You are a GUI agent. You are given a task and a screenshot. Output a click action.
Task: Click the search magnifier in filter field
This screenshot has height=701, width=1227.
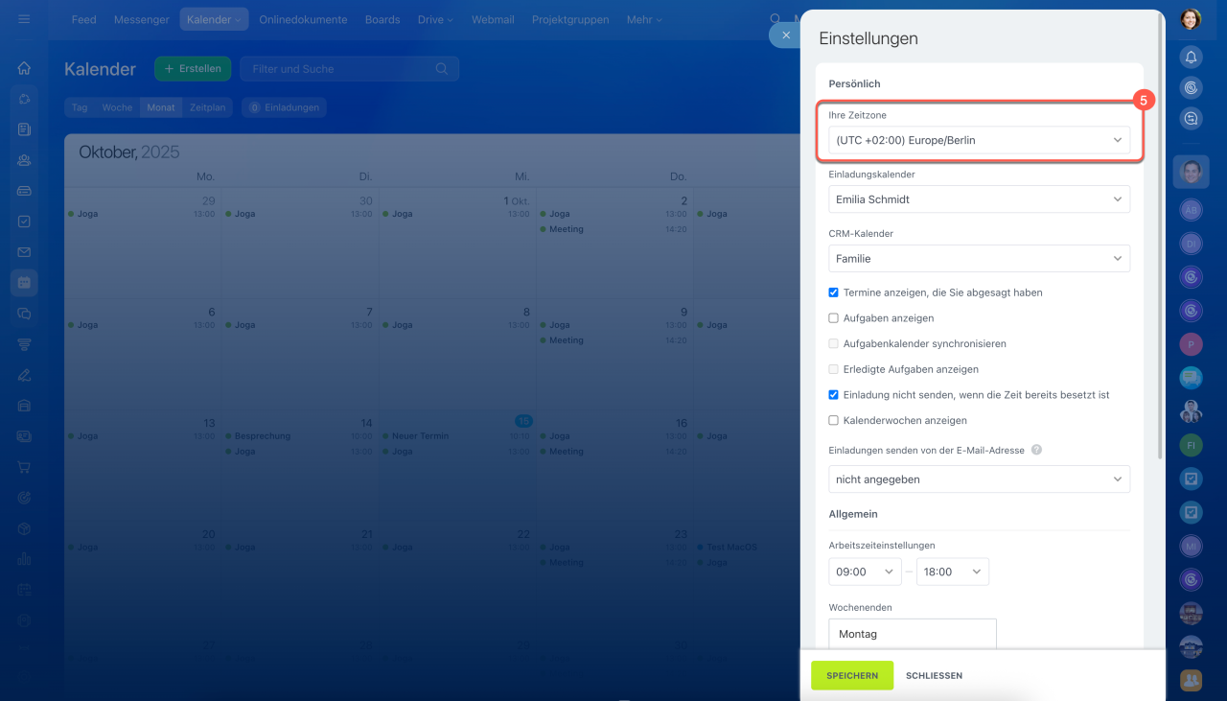pyautogui.click(x=442, y=69)
